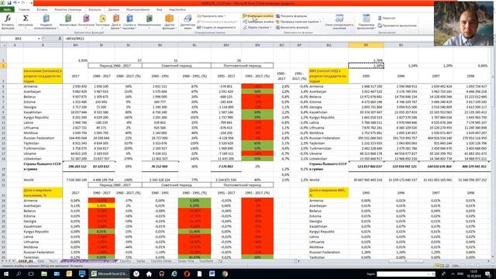Toggle Show Formulas in the ribbon
This screenshot has width=496, height=279.
(x=291, y=15)
